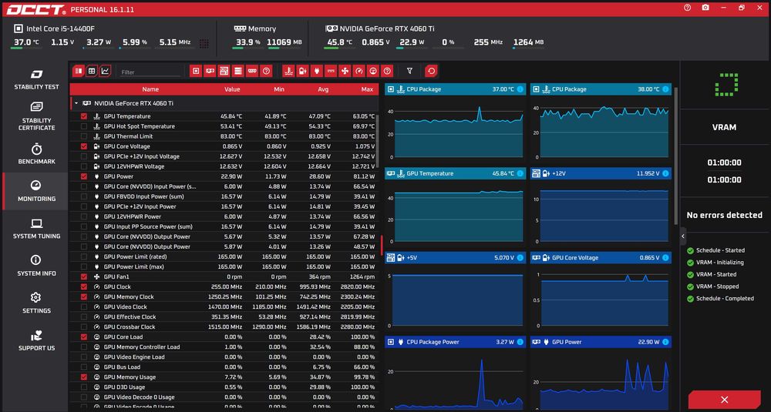Select the table layout view icon
Screen dimensions: 771x412
pyautogui.click(x=92, y=71)
